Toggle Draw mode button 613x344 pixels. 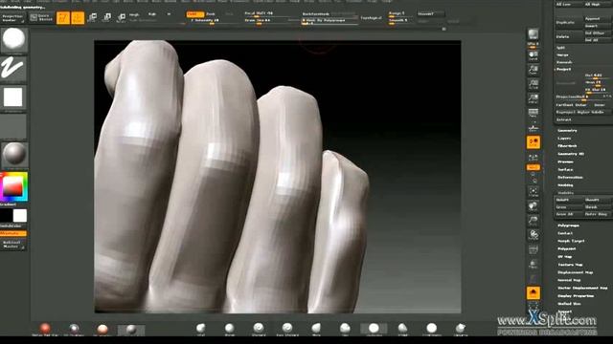click(78, 18)
